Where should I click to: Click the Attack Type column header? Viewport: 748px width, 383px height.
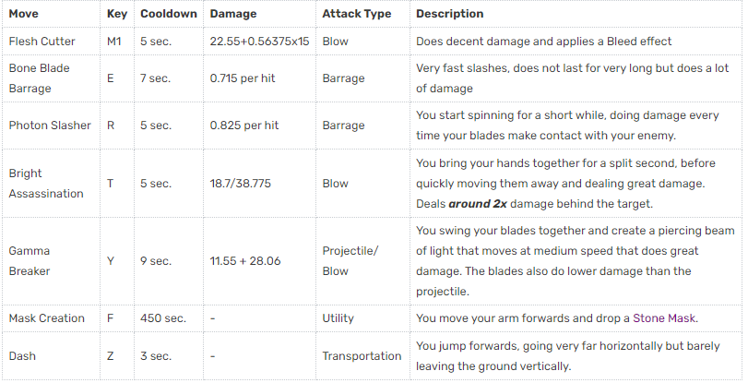coord(356,14)
